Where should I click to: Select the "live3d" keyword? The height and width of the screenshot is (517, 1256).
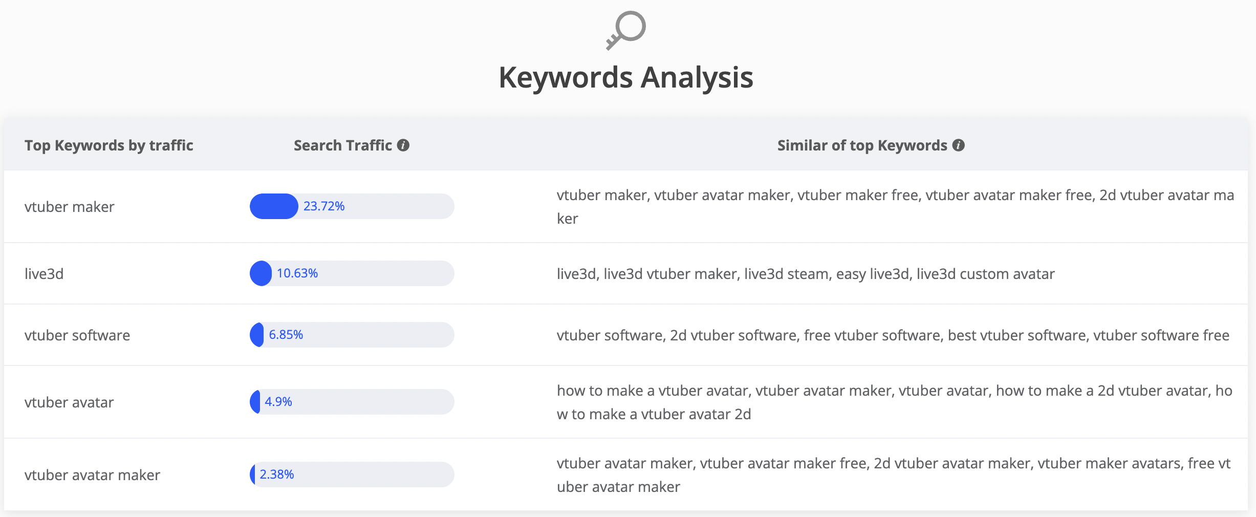44,274
